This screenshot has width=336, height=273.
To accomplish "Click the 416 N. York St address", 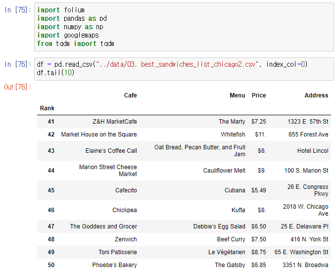I will pyautogui.click(x=309, y=239).
